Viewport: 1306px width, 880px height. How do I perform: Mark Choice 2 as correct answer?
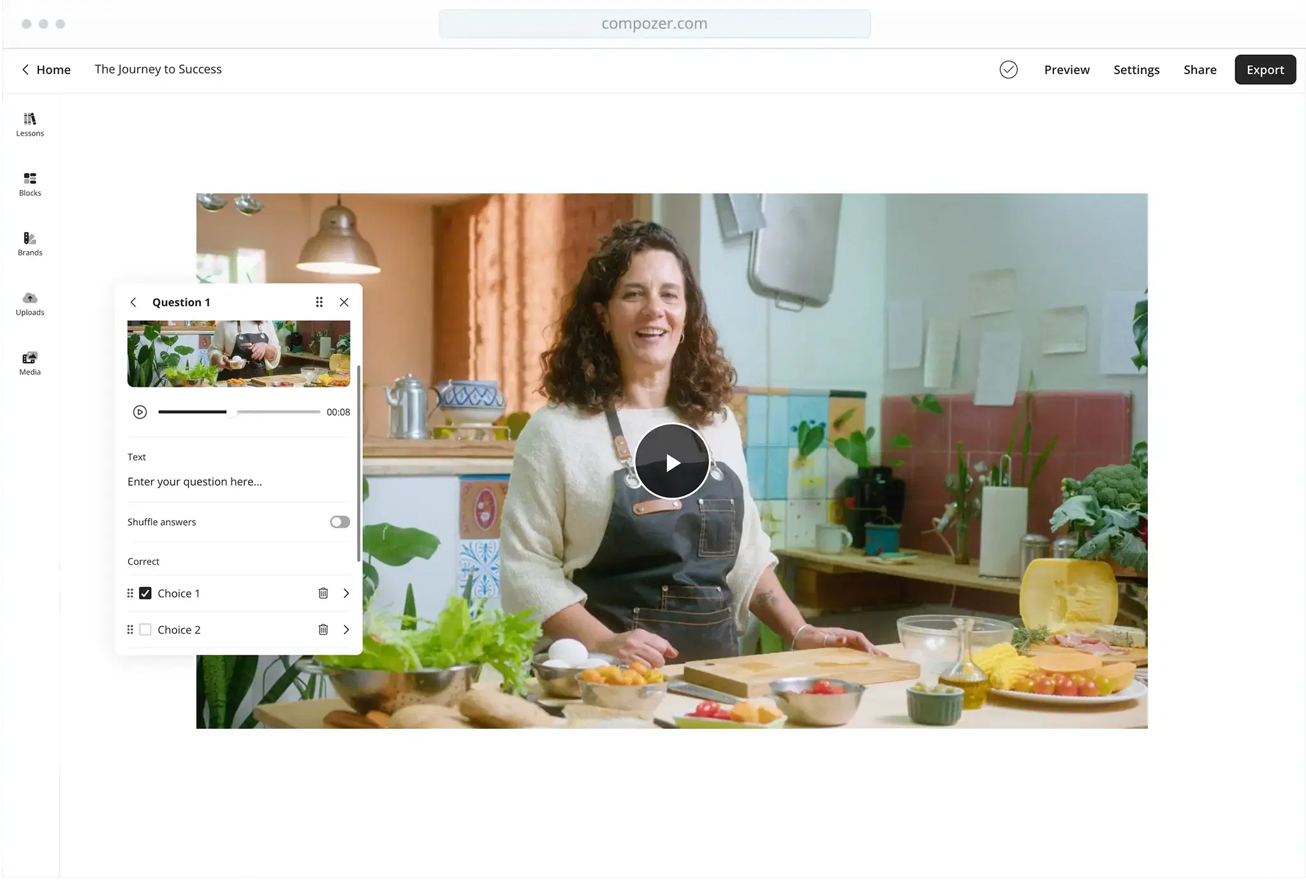[x=145, y=629]
